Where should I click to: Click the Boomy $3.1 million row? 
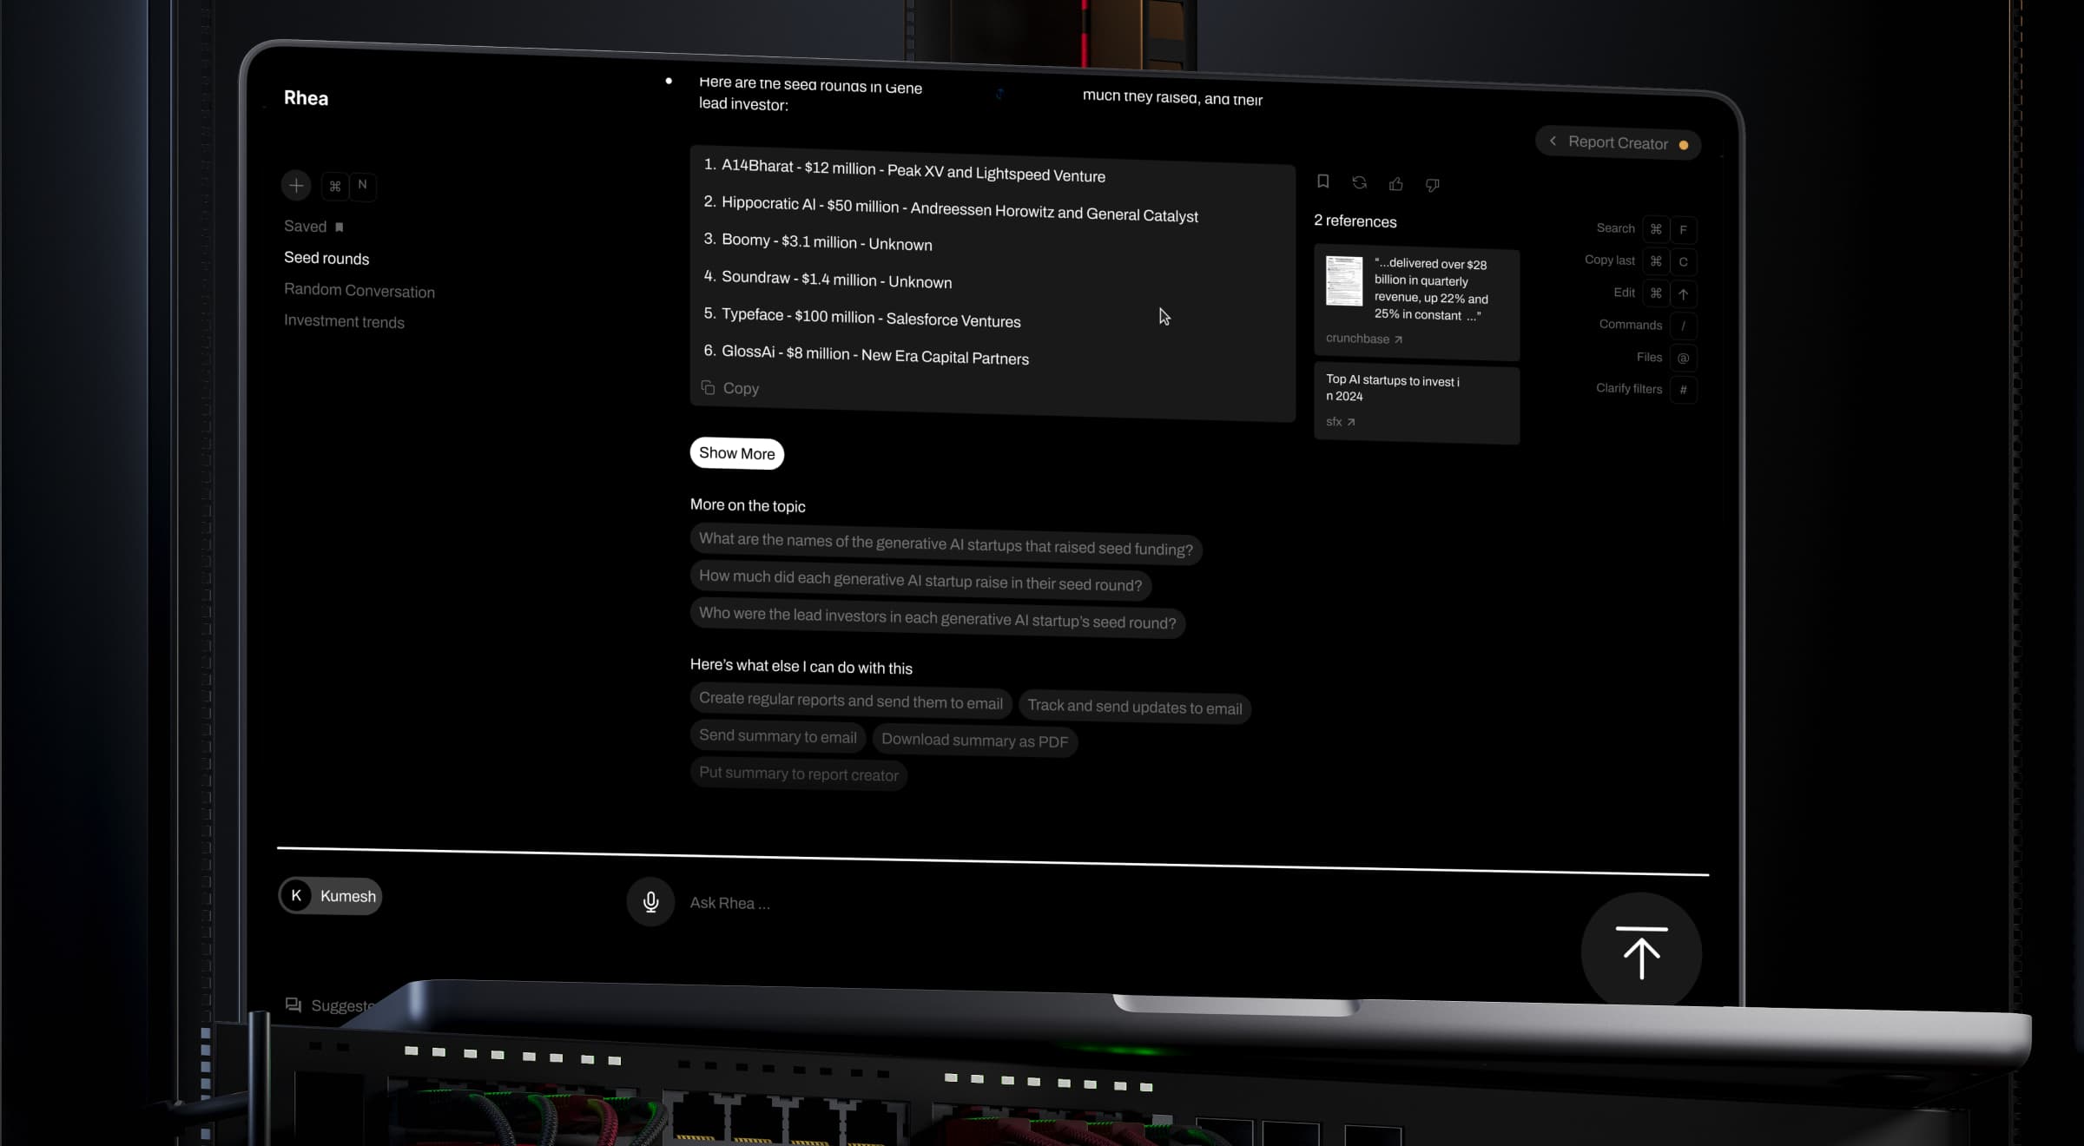click(817, 241)
